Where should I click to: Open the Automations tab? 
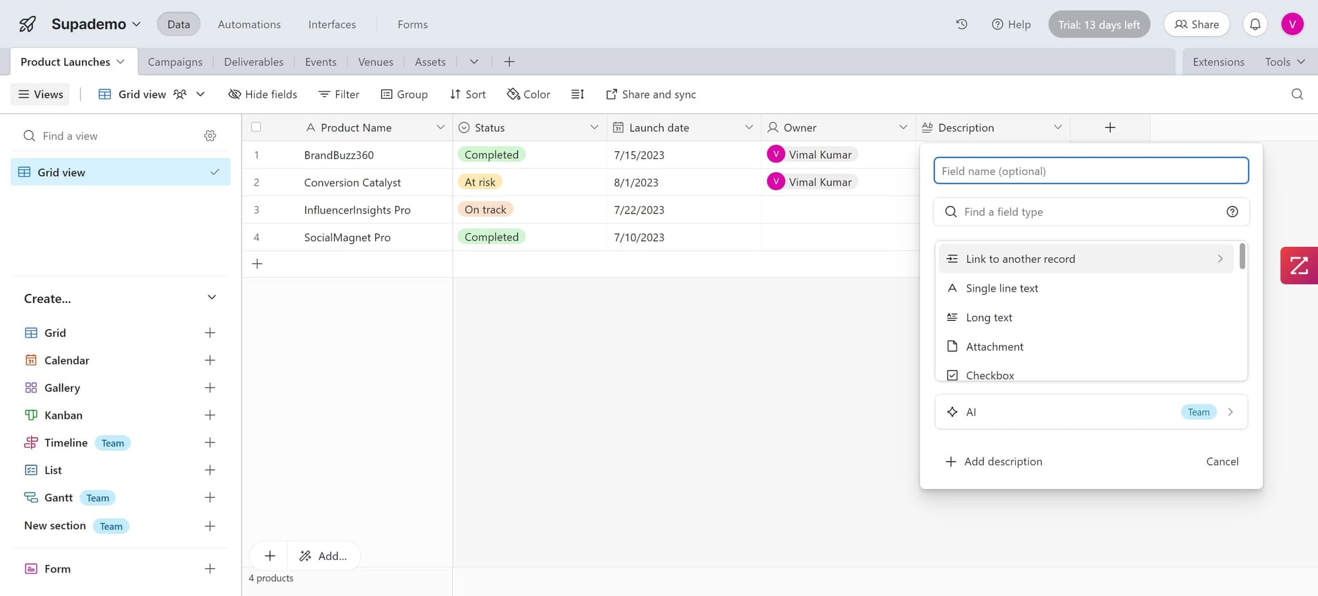249,24
